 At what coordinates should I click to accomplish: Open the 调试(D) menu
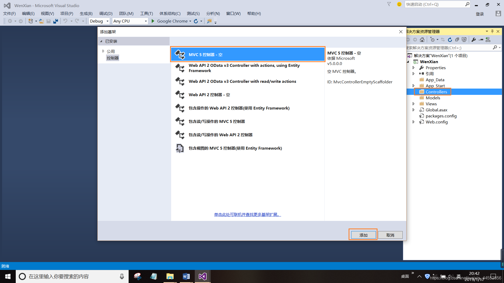(x=106, y=13)
